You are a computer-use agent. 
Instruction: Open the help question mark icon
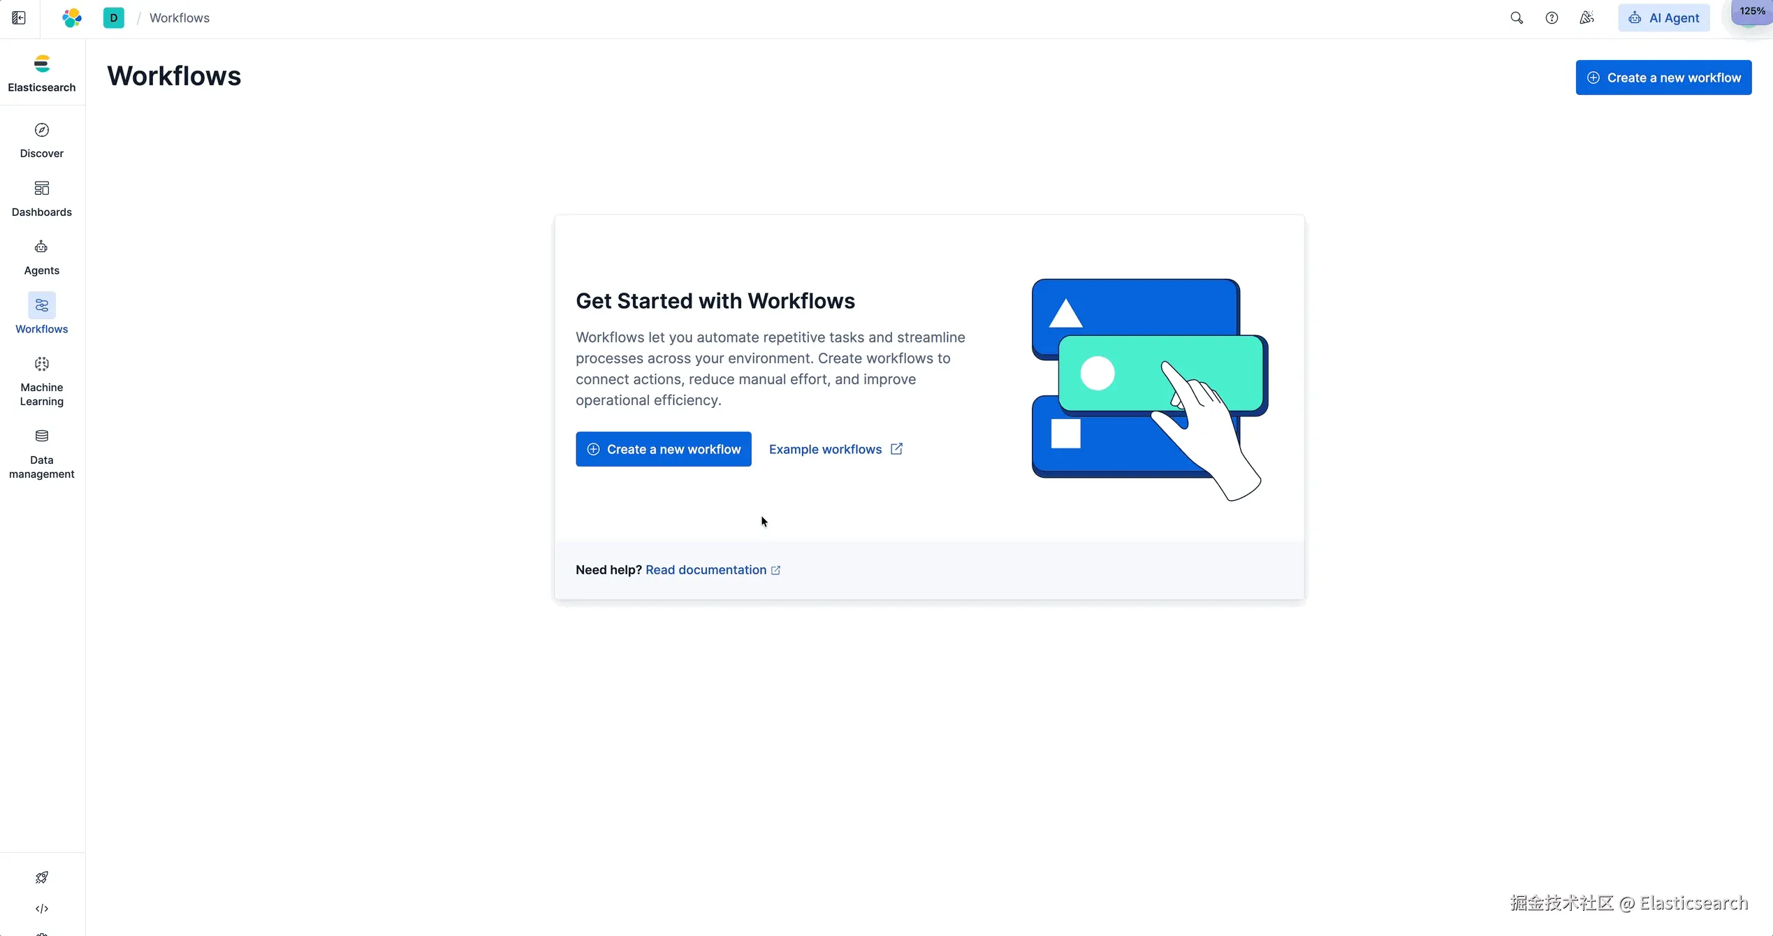click(x=1552, y=18)
